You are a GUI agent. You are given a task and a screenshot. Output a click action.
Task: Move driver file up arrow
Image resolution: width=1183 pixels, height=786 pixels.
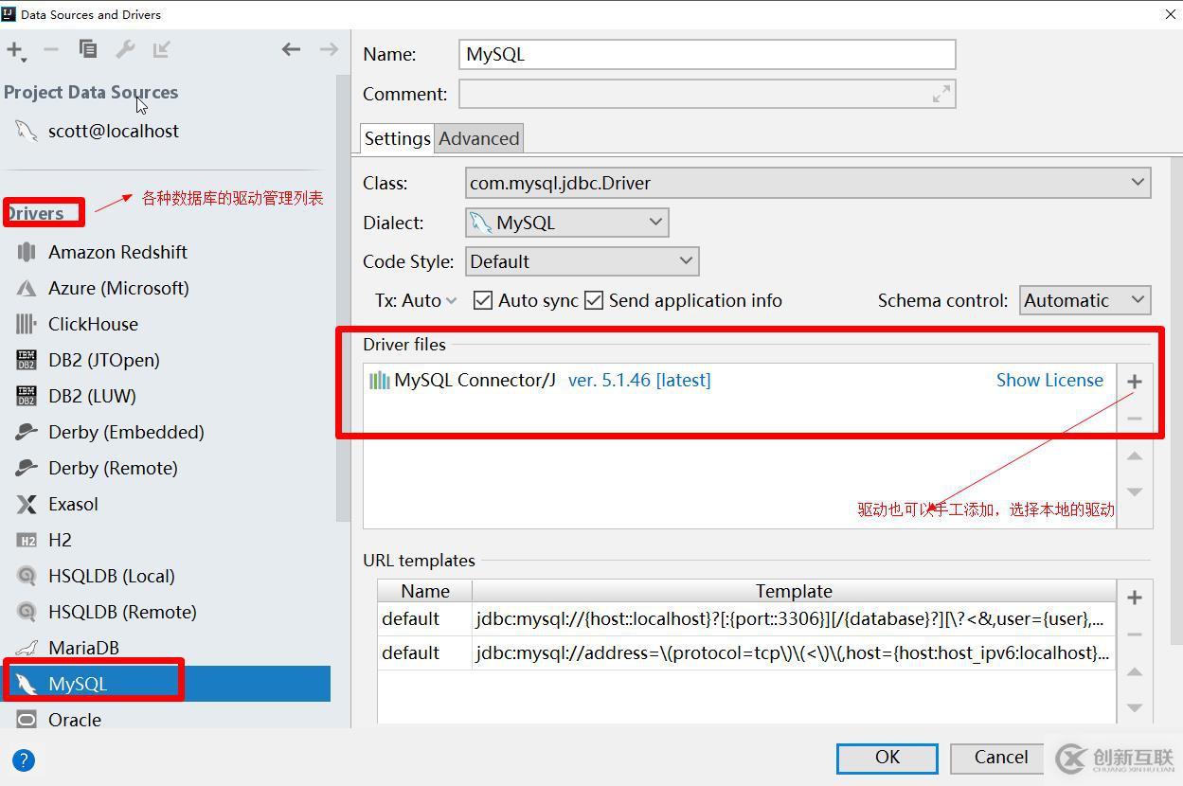click(x=1135, y=456)
